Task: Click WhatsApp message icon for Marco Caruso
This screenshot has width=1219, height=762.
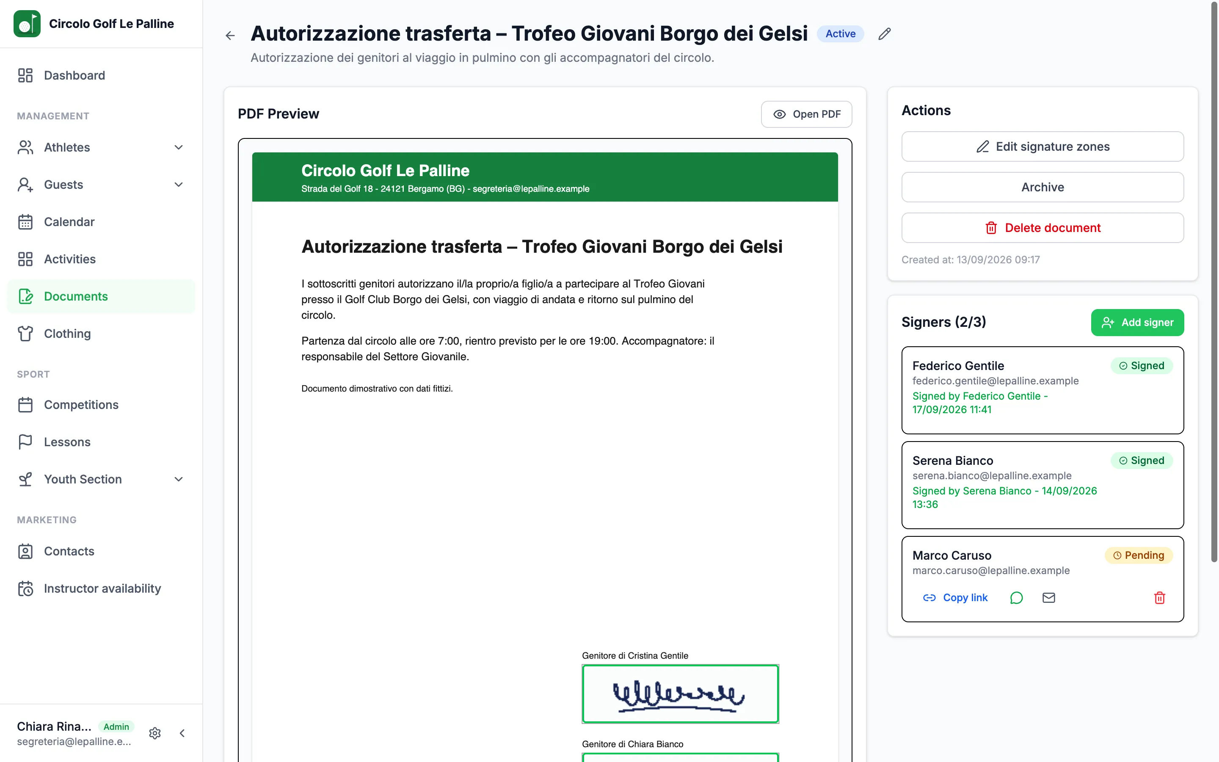Action: 1017,598
